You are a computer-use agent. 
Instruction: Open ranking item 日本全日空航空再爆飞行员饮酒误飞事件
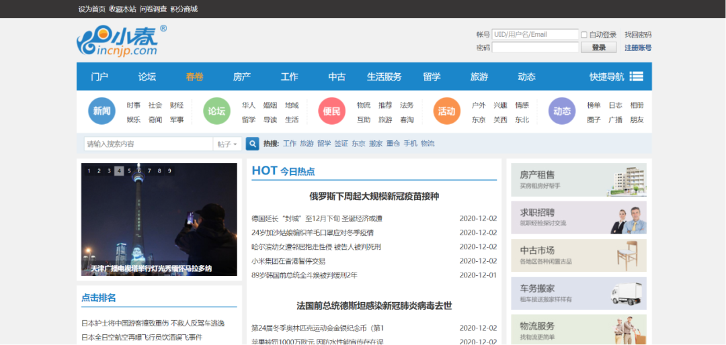pyautogui.click(x=142, y=338)
